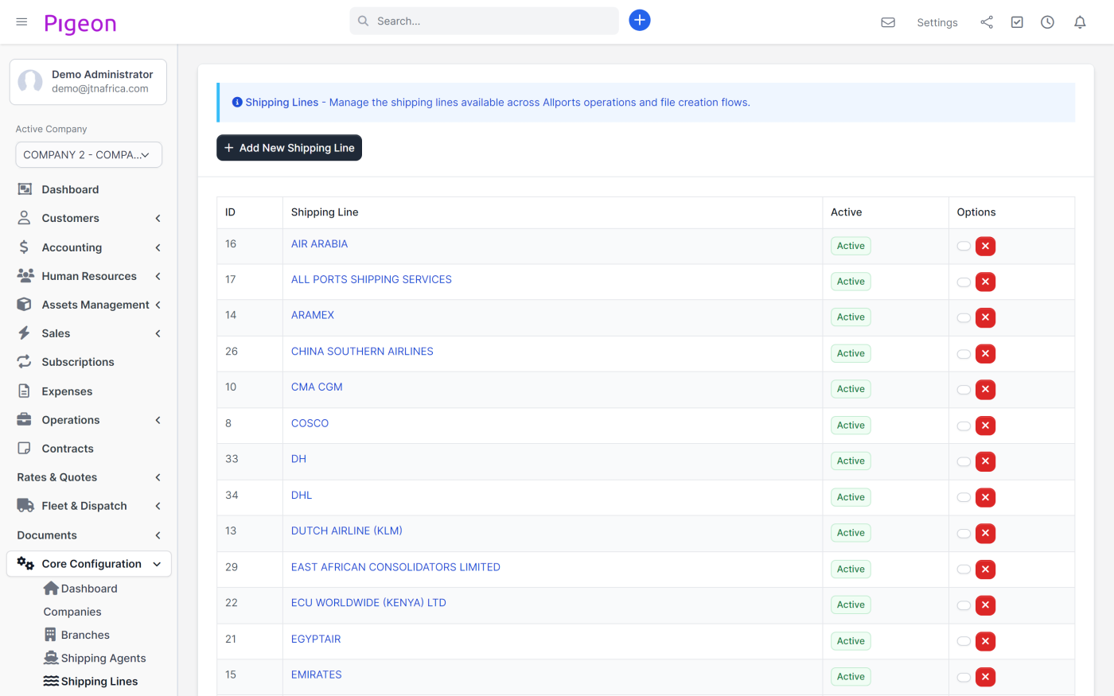Image resolution: width=1114 pixels, height=696 pixels.
Task: Toggle ALL PORTS SHIPPING SERVICES active switch
Action: tap(964, 282)
